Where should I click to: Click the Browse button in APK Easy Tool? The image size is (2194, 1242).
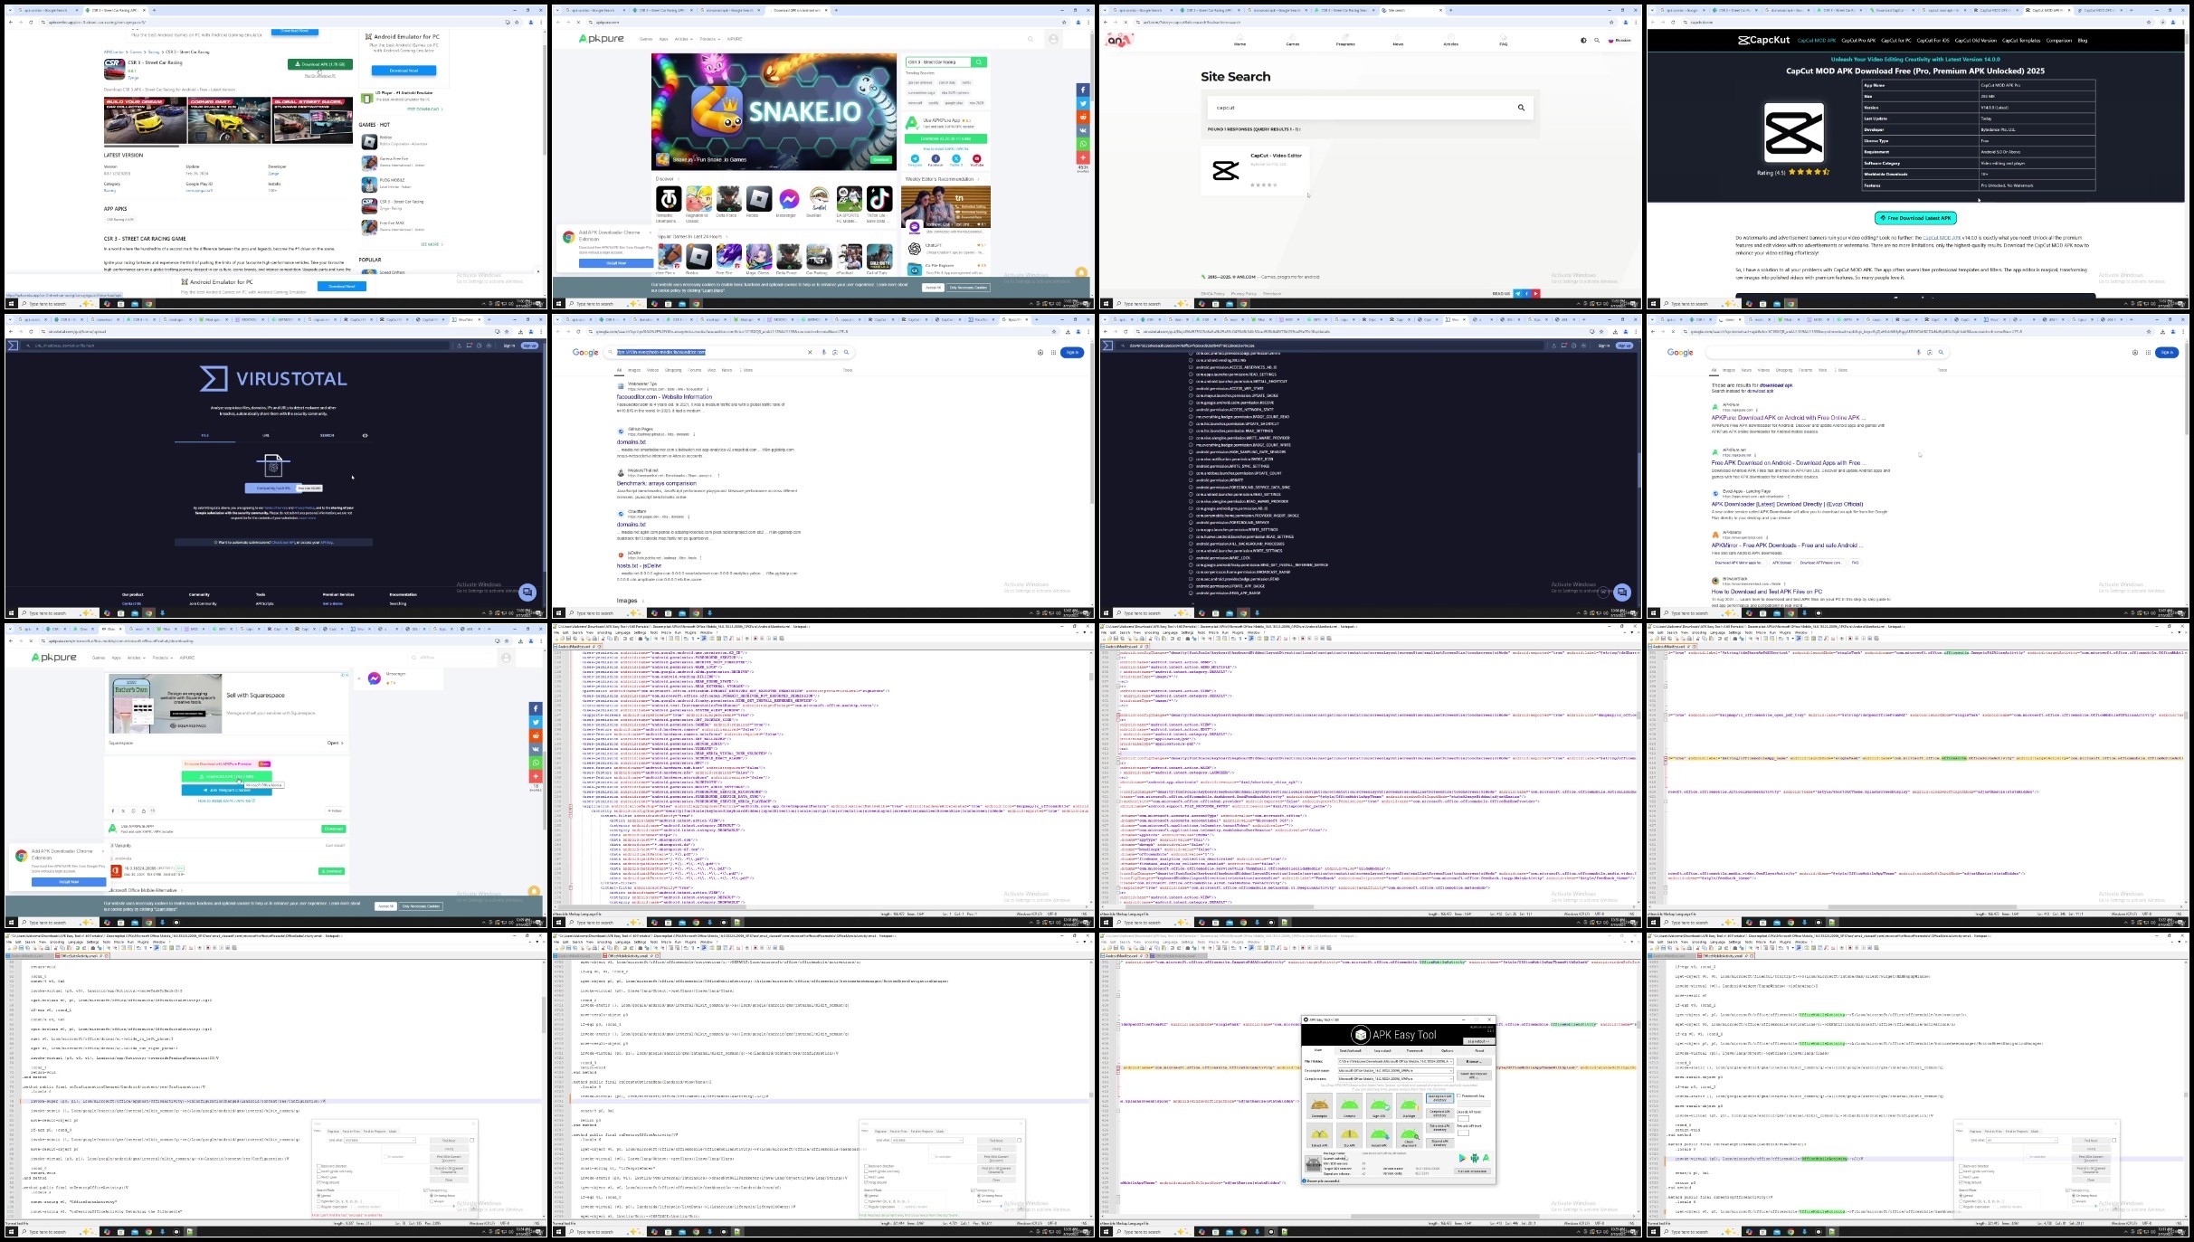tap(1474, 1061)
